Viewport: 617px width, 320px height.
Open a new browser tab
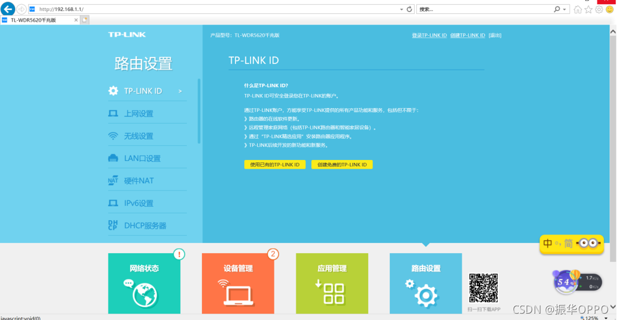point(84,20)
